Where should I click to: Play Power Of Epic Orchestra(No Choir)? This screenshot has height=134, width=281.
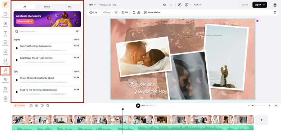(17, 80)
